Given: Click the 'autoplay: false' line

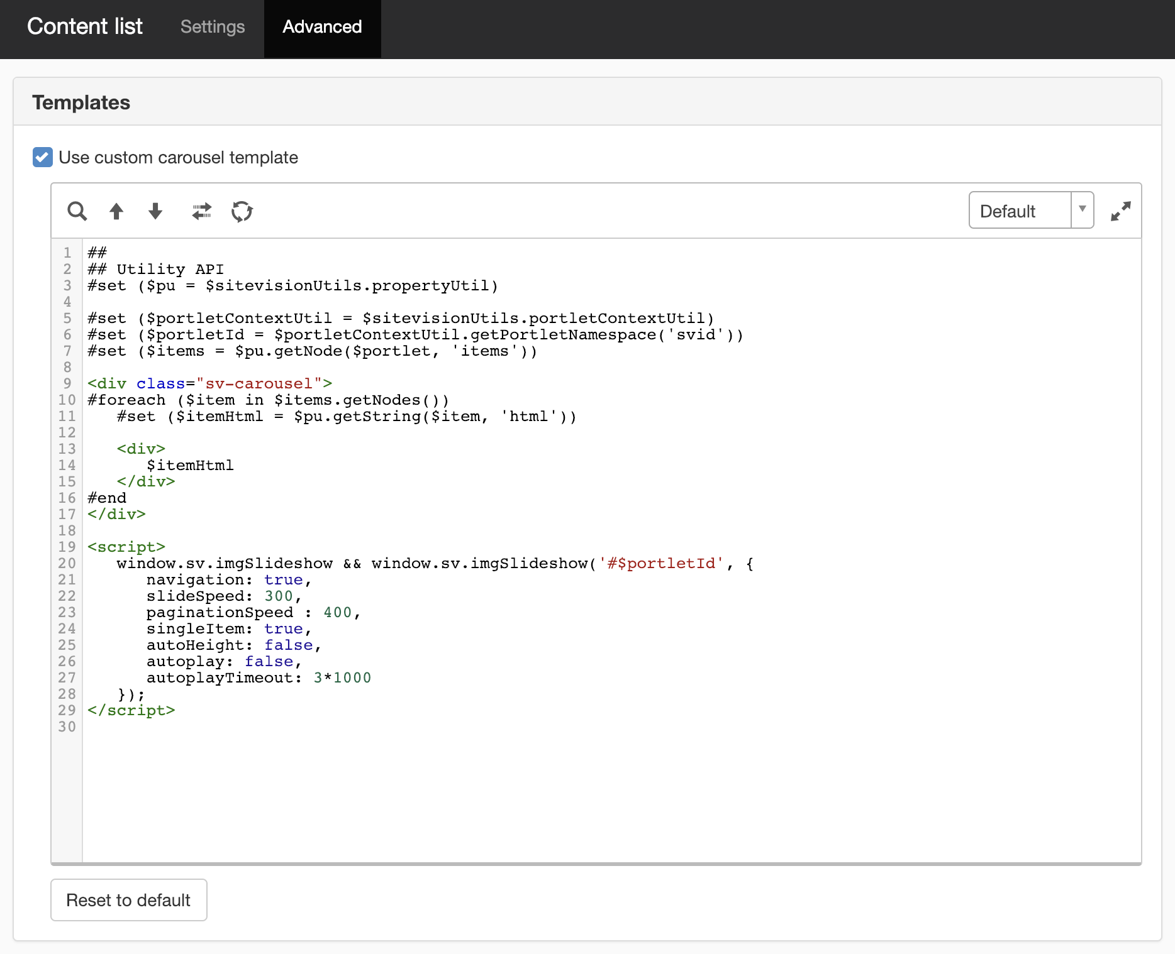Looking at the screenshot, I should 224,661.
